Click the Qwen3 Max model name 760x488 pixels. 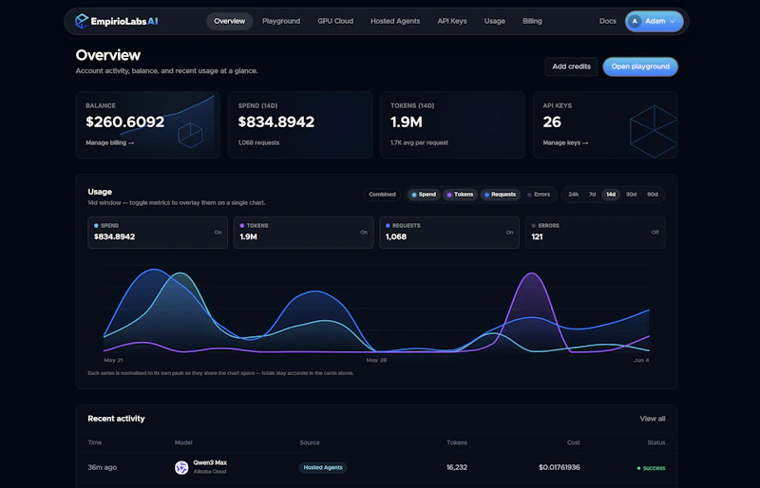210,462
